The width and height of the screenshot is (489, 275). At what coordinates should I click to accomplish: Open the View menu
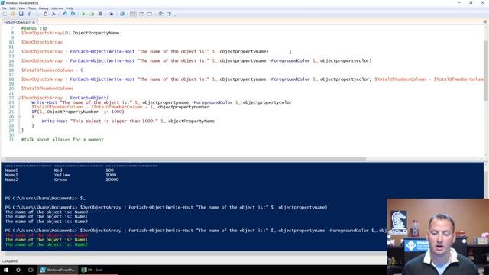(21, 8)
